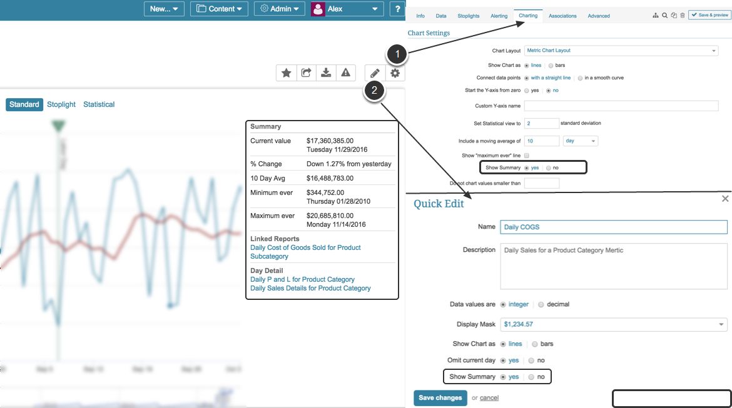Click the trash delete icon in the editor
Viewport: 732px width, 408px height.
click(683, 16)
